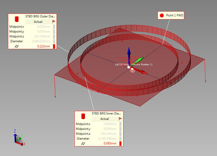217x156 pixels.
Task: Click the cylindricity symbol in Outer Dia callout
Action: coord(17,46)
